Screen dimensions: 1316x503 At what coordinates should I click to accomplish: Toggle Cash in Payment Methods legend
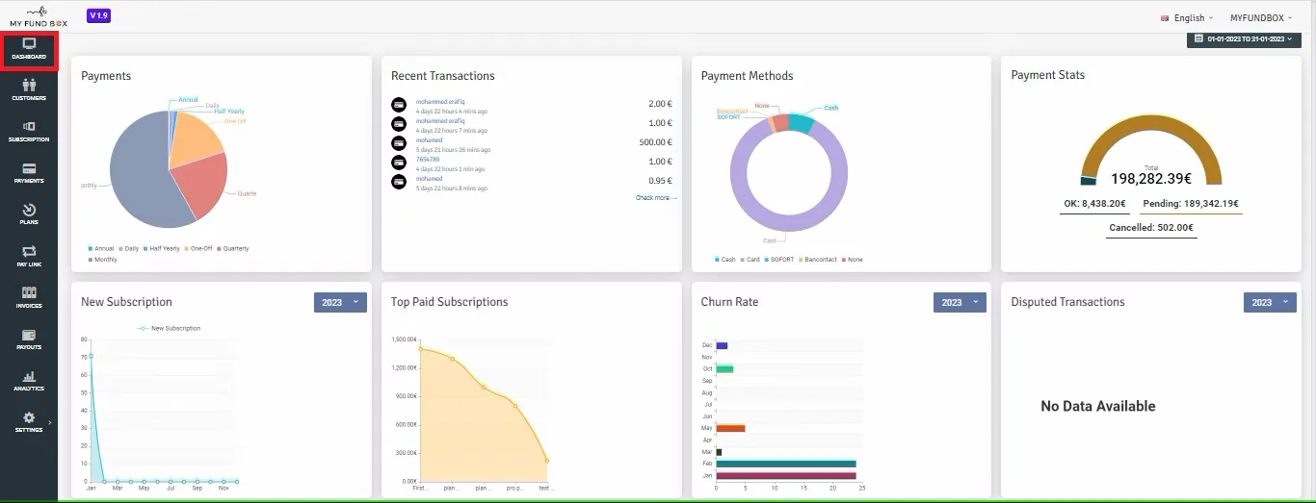pyautogui.click(x=725, y=260)
